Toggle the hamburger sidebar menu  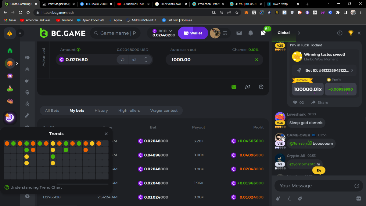click(20, 33)
